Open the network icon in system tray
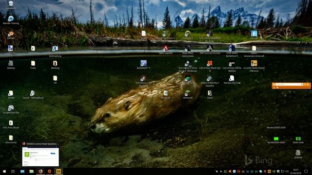This screenshot has width=312, height=175. click(x=283, y=171)
